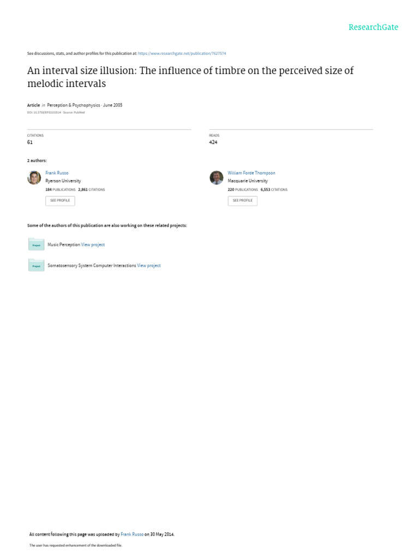Image resolution: width=419 pixels, height=559 pixels.
Task: Click the reads count of 424
Action: (213, 142)
